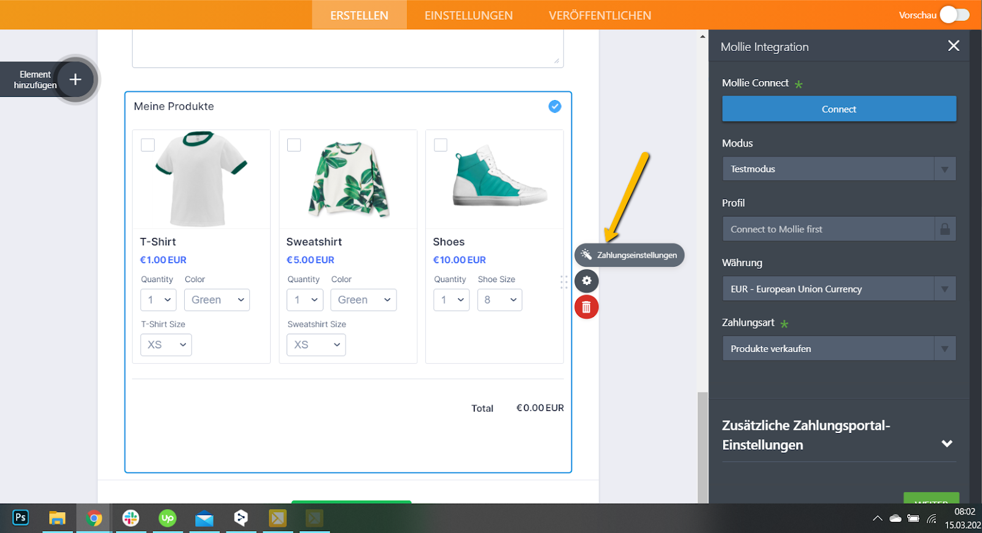
Task: Click the Sweatshirt price €5.00 EUR
Action: [x=311, y=260]
